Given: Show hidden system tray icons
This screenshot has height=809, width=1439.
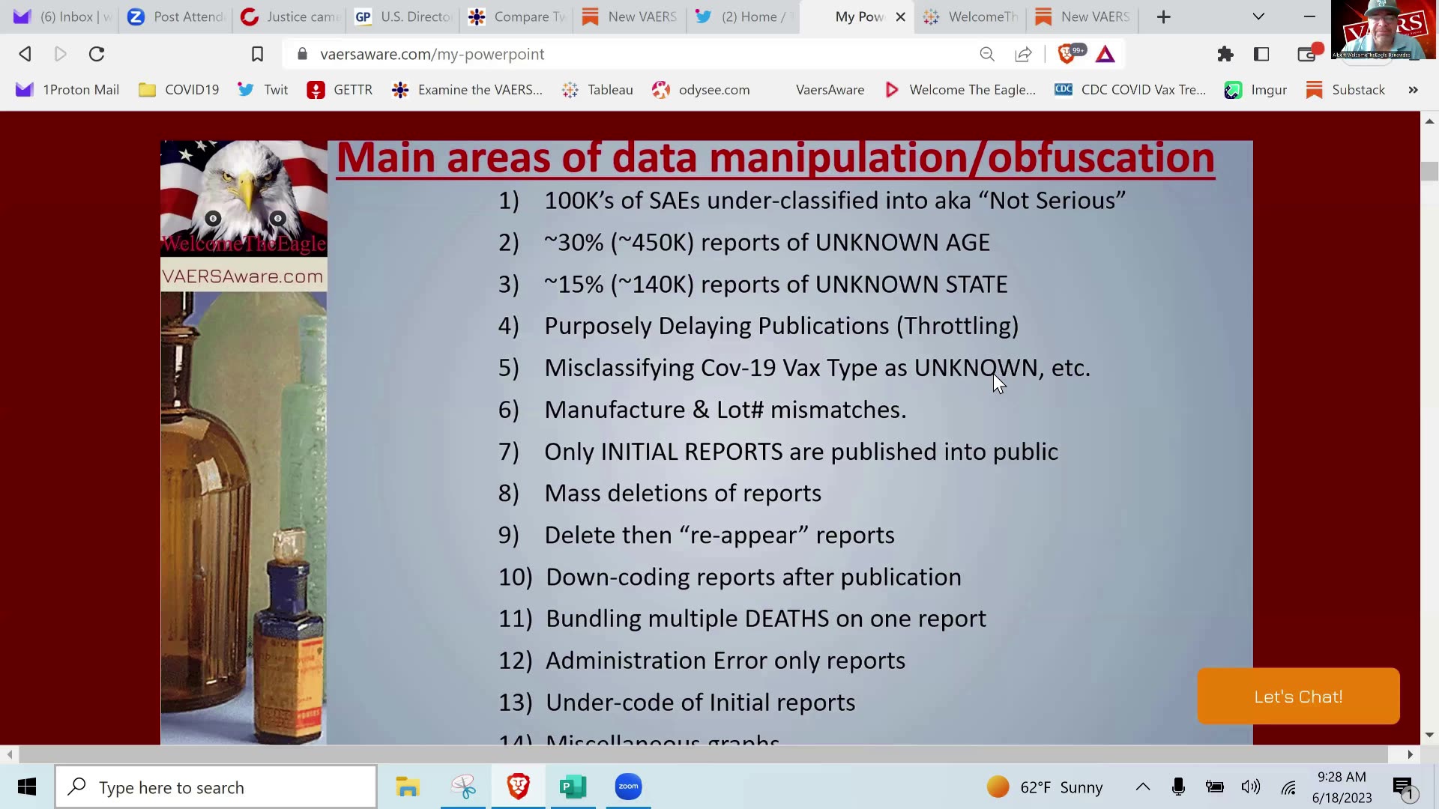Looking at the screenshot, I should point(1142,787).
